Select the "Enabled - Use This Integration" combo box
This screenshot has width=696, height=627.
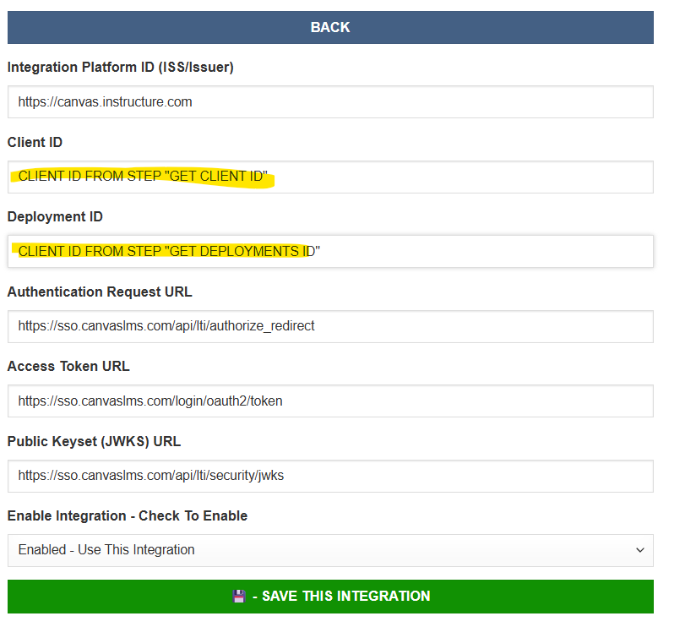pos(330,551)
